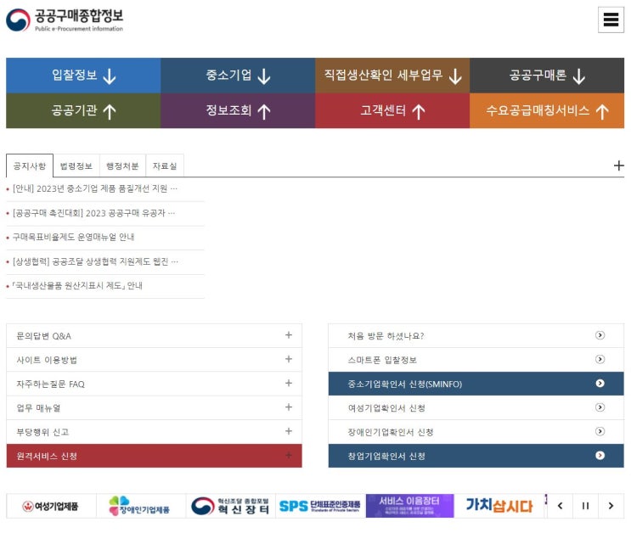Click arrow icon on 스마트폰 입찰정보
The width and height of the screenshot is (631, 533).
pyautogui.click(x=600, y=359)
